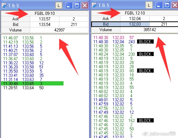The image size is (178, 138).
Task: Click the Bid label in FGBL 12-10 window
Action: pos(106,24)
